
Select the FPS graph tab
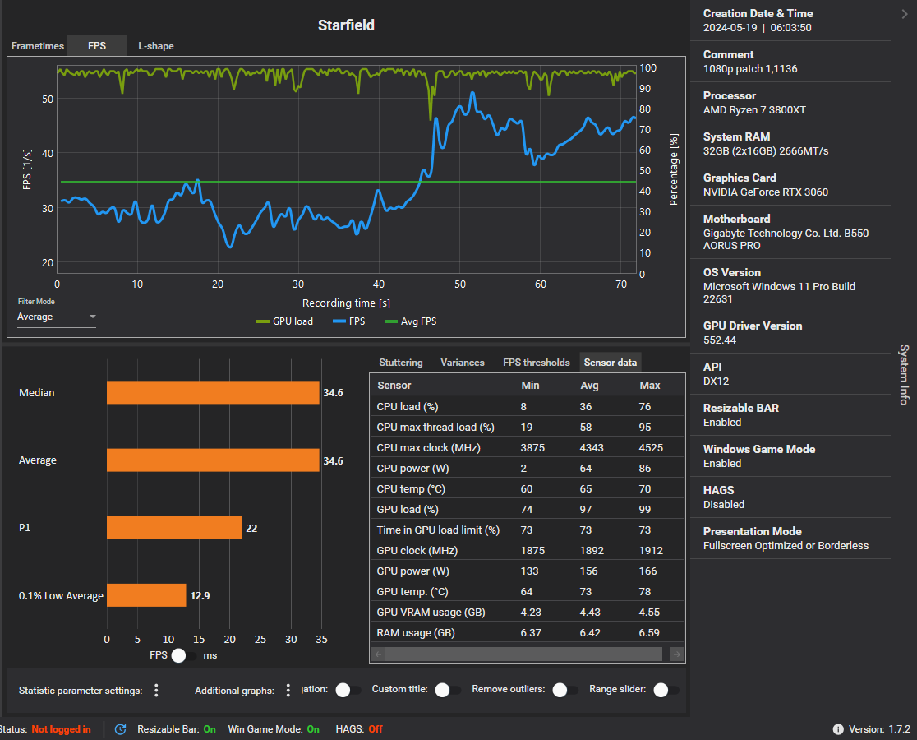point(97,45)
